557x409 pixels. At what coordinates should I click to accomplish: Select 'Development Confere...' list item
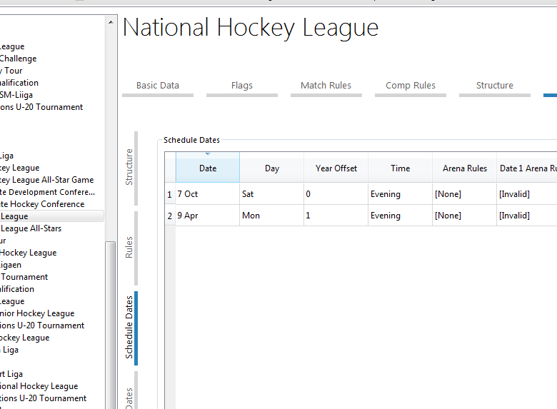click(x=48, y=192)
